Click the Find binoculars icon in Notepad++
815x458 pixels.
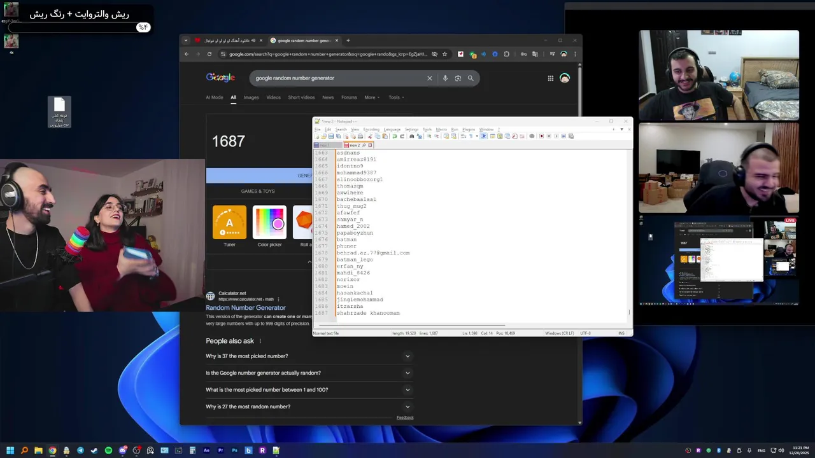click(x=411, y=136)
